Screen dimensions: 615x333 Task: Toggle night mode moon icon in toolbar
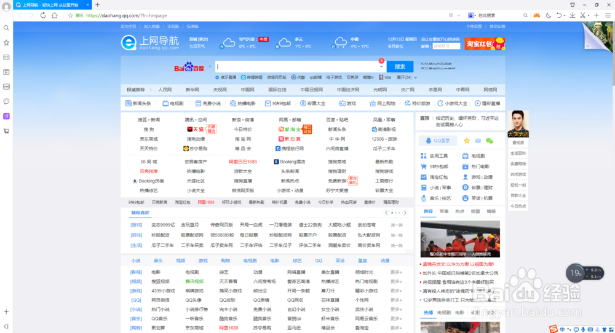[549, 15]
